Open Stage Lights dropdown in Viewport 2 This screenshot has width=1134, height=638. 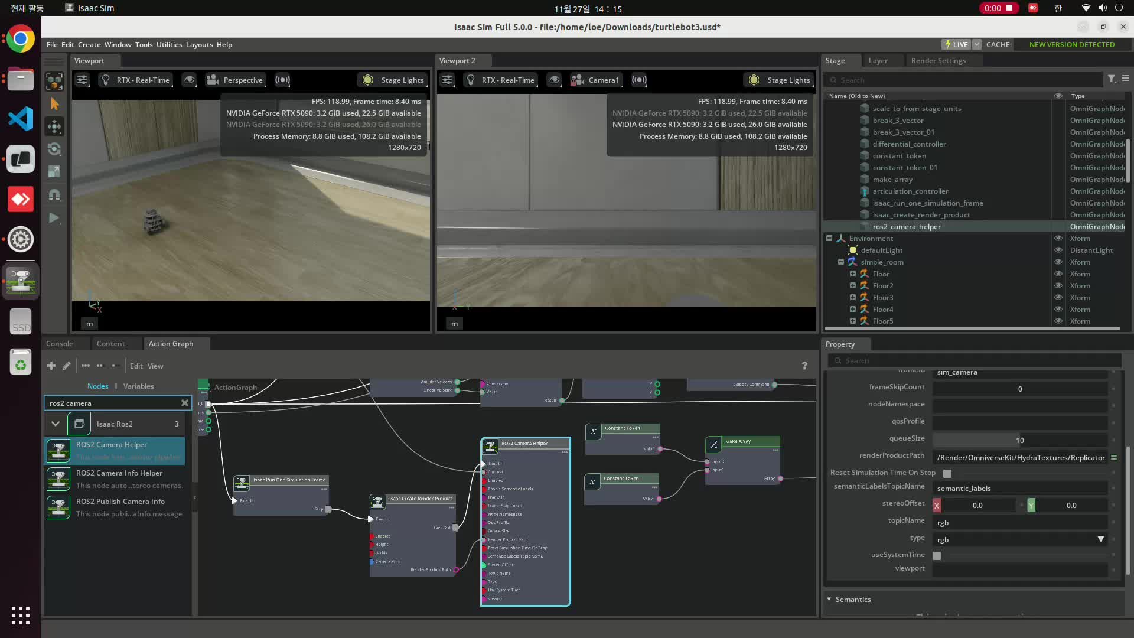pyautogui.click(x=778, y=80)
